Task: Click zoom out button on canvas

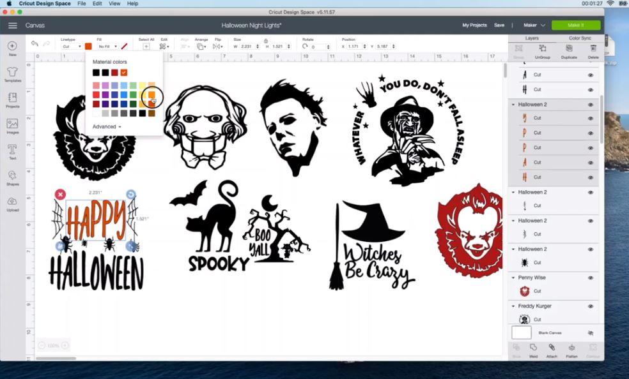Action: (x=42, y=345)
